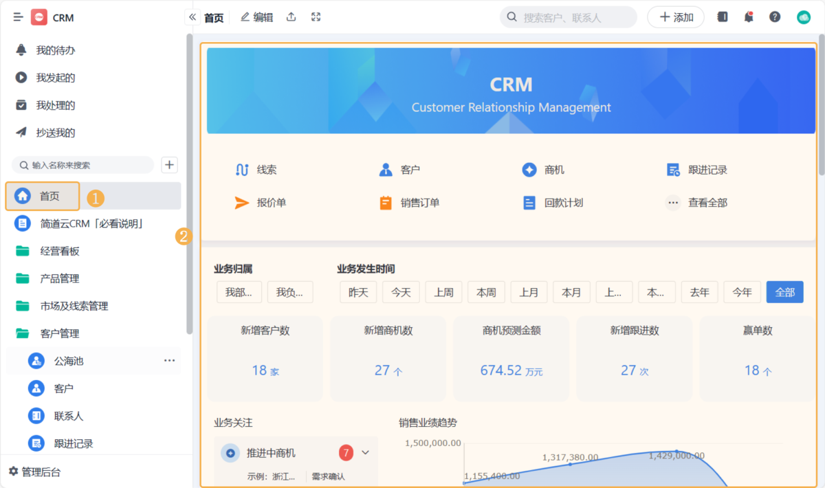
Task: Click the 新增跟进数 card
Action: point(635,359)
